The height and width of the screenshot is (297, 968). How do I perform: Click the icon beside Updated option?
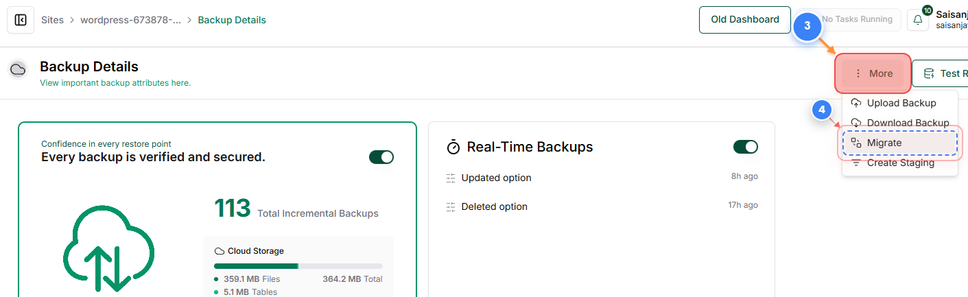(x=451, y=178)
